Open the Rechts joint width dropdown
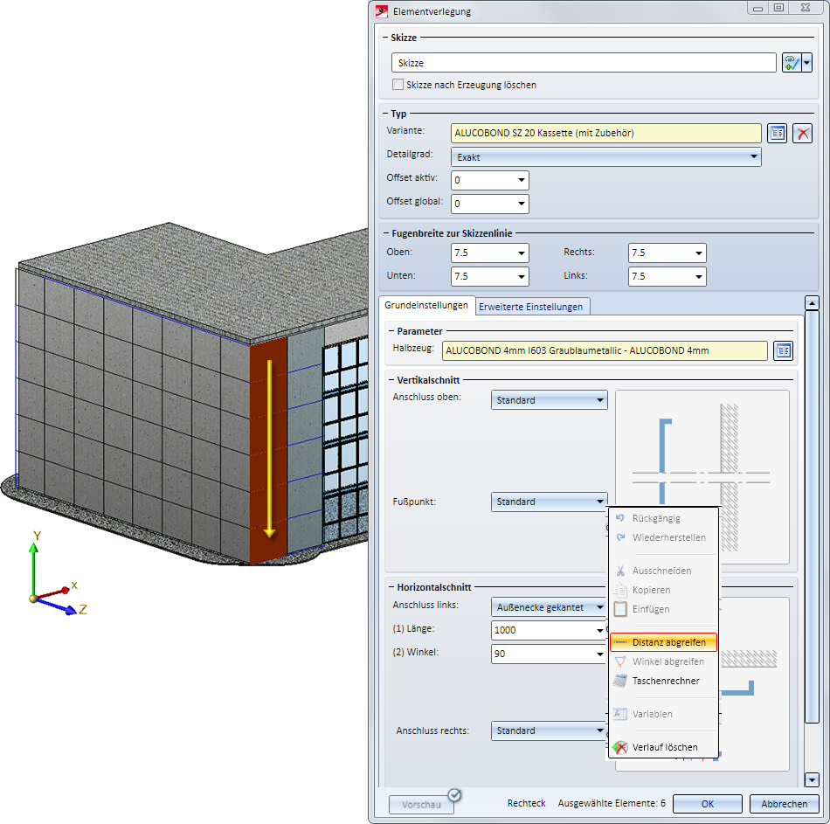830x824 pixels. (699, 253)
